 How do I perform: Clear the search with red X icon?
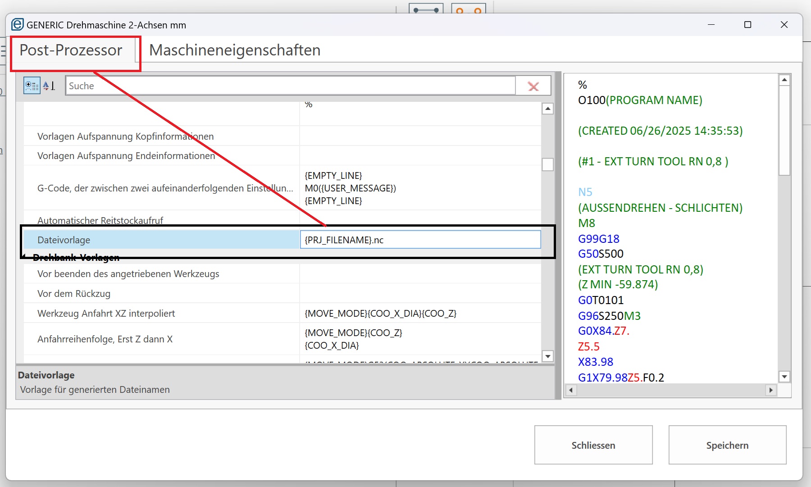point(533,86)
